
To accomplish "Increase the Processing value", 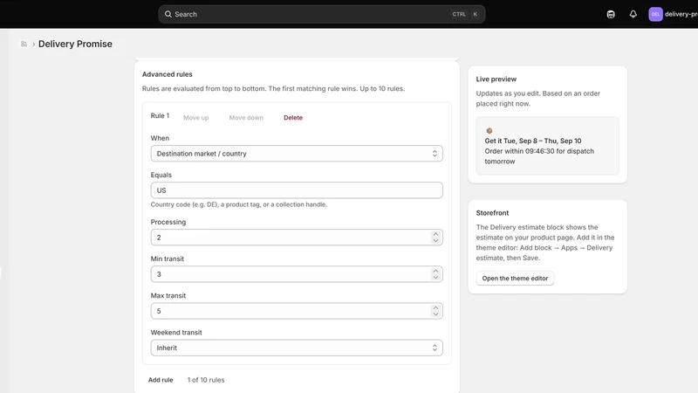I will [x=435, y=234].
